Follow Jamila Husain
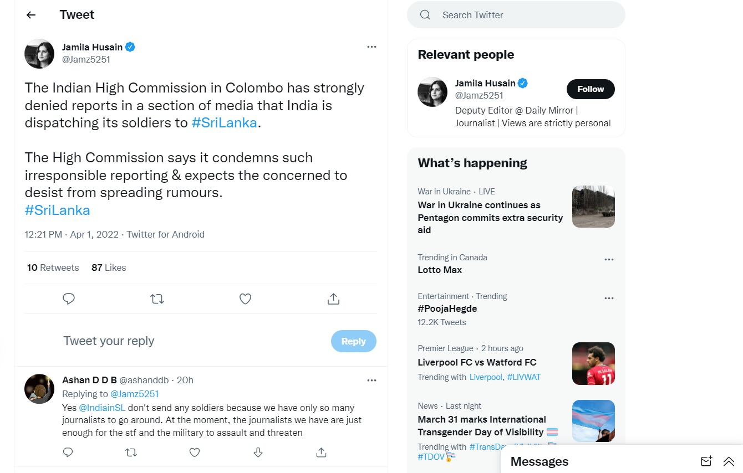The height and width of the screenshot is (473, 743). point(590,89)
